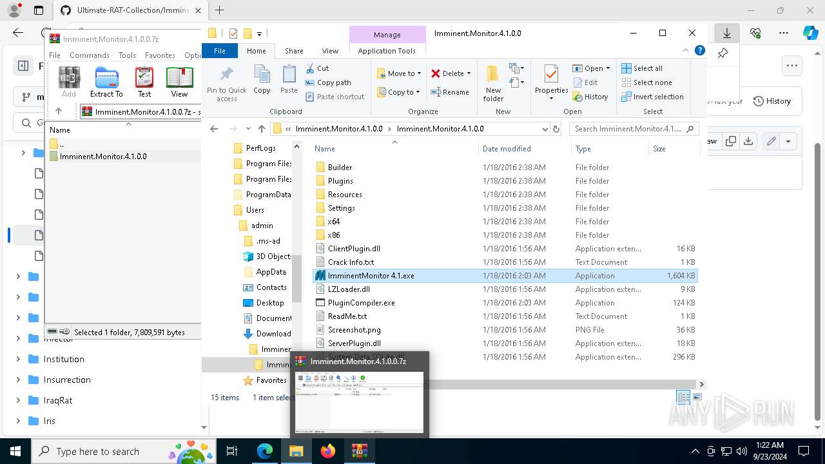The image size is (825, 464).
Task: Sort files by Type column
Action: [x=609, y=149]
